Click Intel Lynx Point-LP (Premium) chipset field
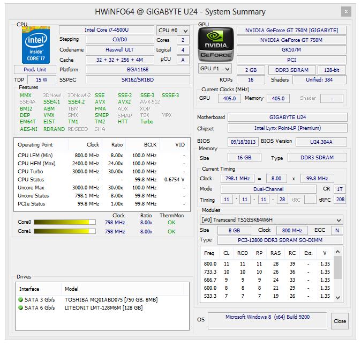The height and width of the screenshot is (345, 361). pos(288,128)
